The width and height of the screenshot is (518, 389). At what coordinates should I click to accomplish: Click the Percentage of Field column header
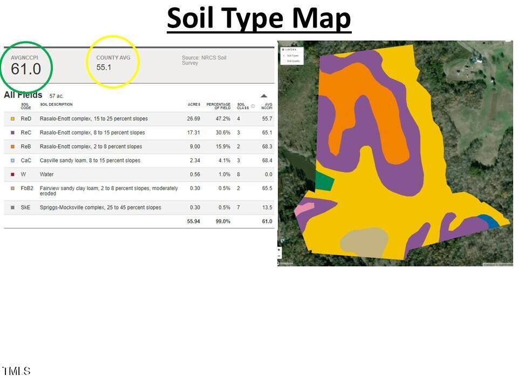click(x=219, y=106)
